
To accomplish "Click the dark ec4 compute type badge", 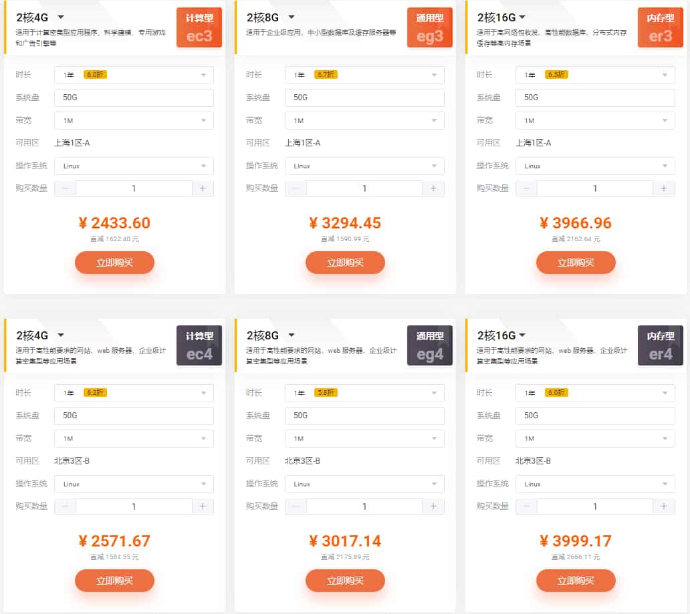I will [x=199, y=345].
